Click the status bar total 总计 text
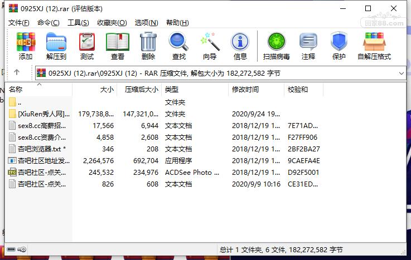 281,250
